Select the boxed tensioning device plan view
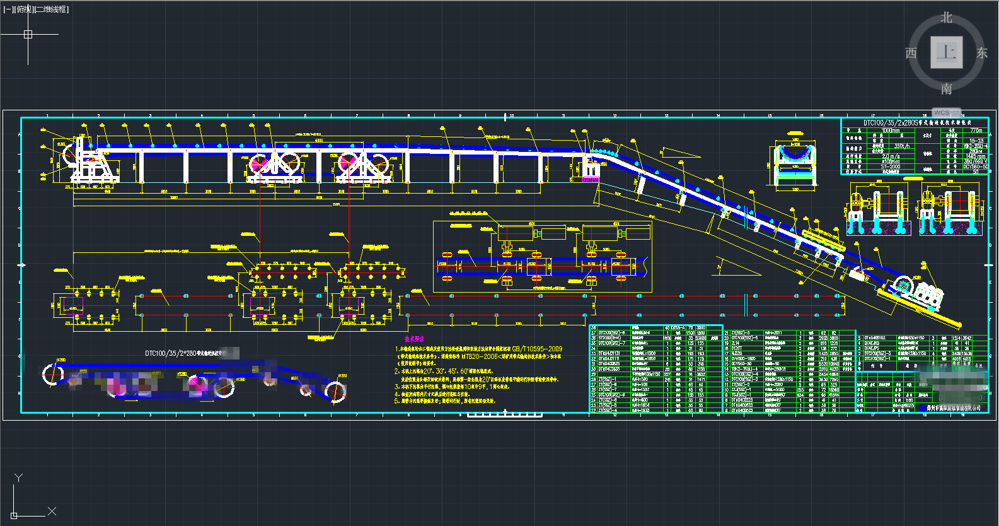The height and width of the screenshot is (526, 999). (x=542, y=255)
